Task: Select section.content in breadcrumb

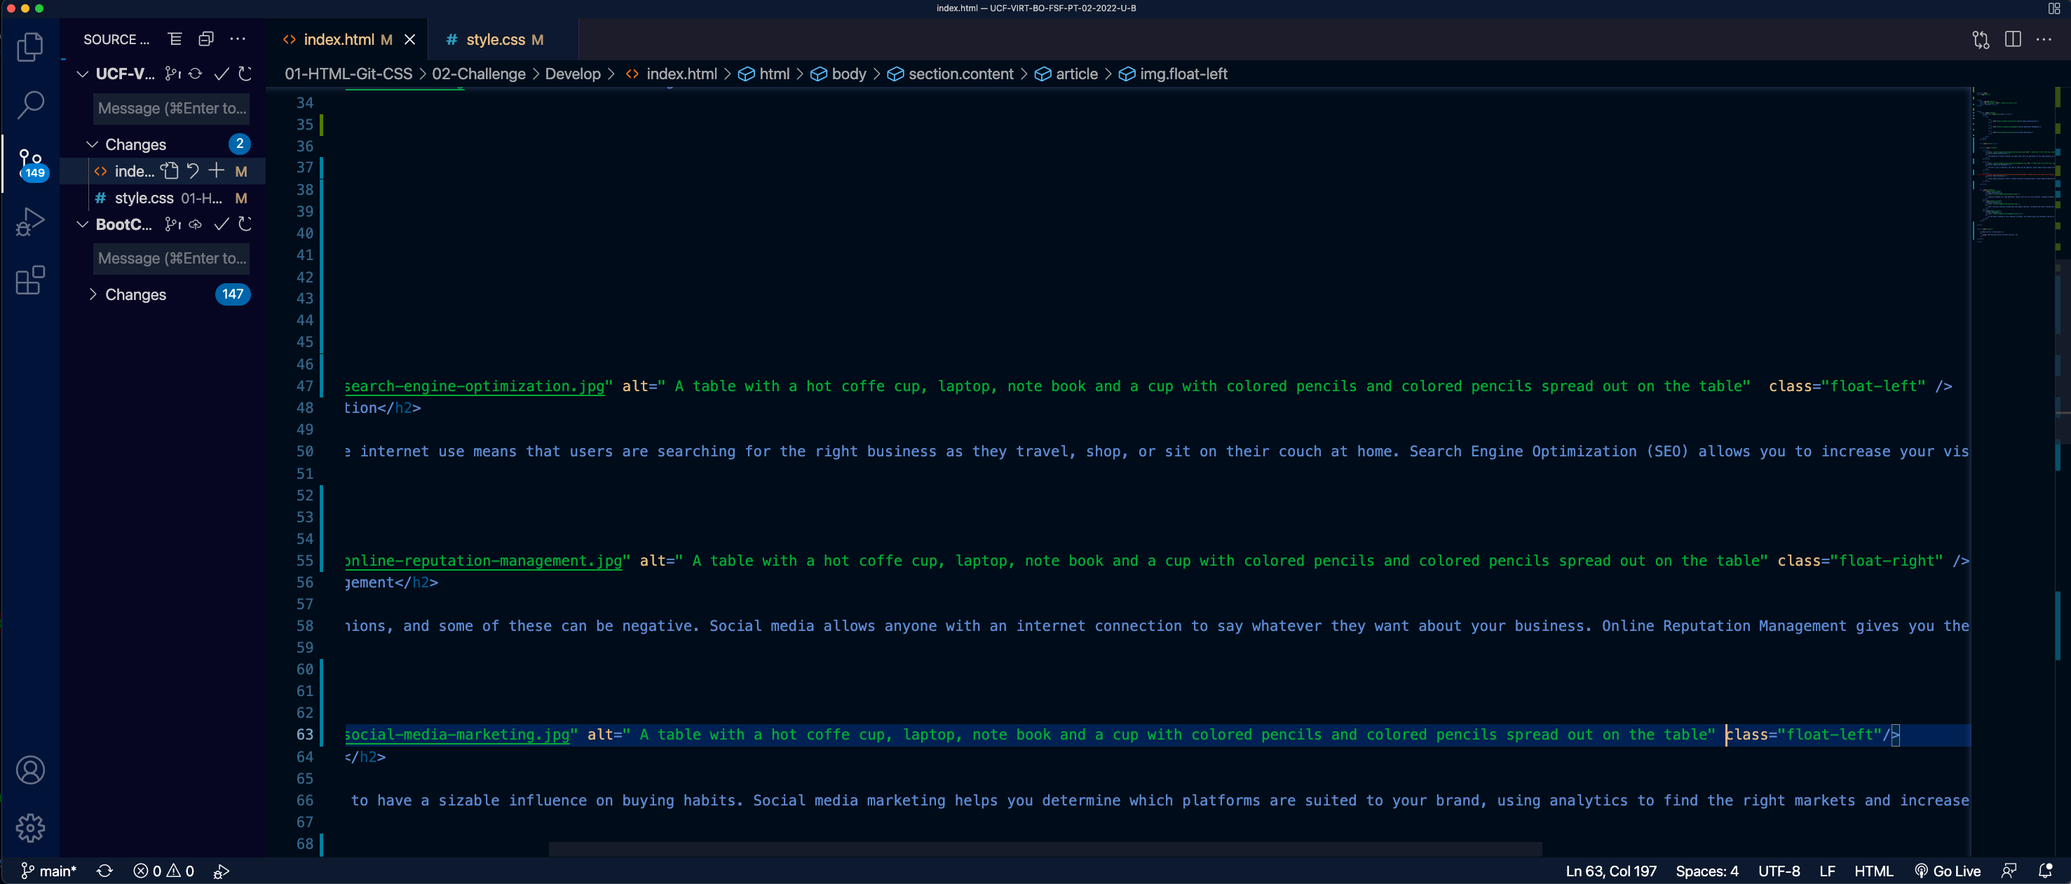Action: (960, 74)
